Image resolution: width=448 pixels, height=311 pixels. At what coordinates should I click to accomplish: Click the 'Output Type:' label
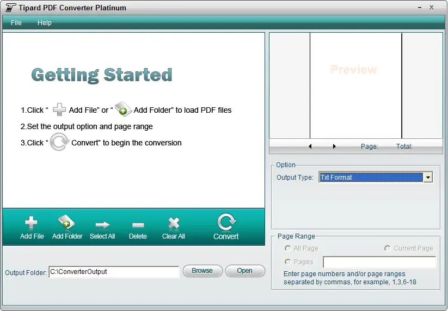(x=295, y=178)
